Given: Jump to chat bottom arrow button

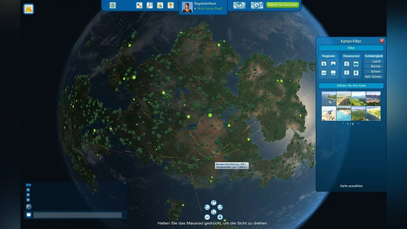Looking at the screenshot, I should (x=28, y=200).
